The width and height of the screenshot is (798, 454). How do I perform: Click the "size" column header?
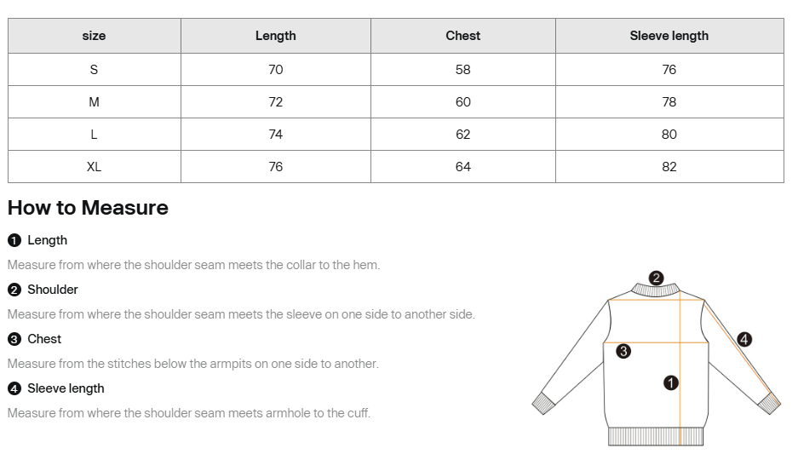pos(94,36)
